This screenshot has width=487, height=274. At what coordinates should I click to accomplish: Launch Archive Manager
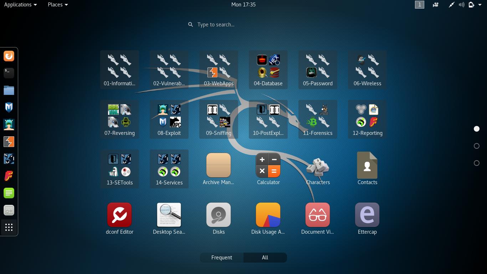coord(219,169)
